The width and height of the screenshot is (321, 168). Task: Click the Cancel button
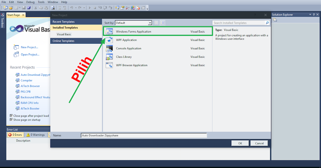tap(259, 143)
